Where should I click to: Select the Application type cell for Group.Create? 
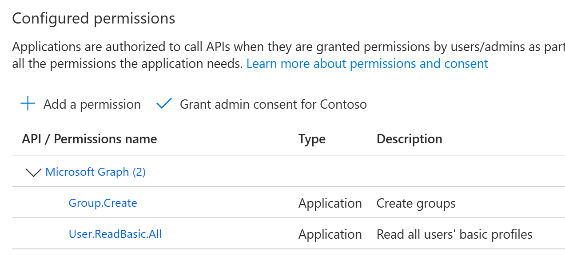point(330,203)
